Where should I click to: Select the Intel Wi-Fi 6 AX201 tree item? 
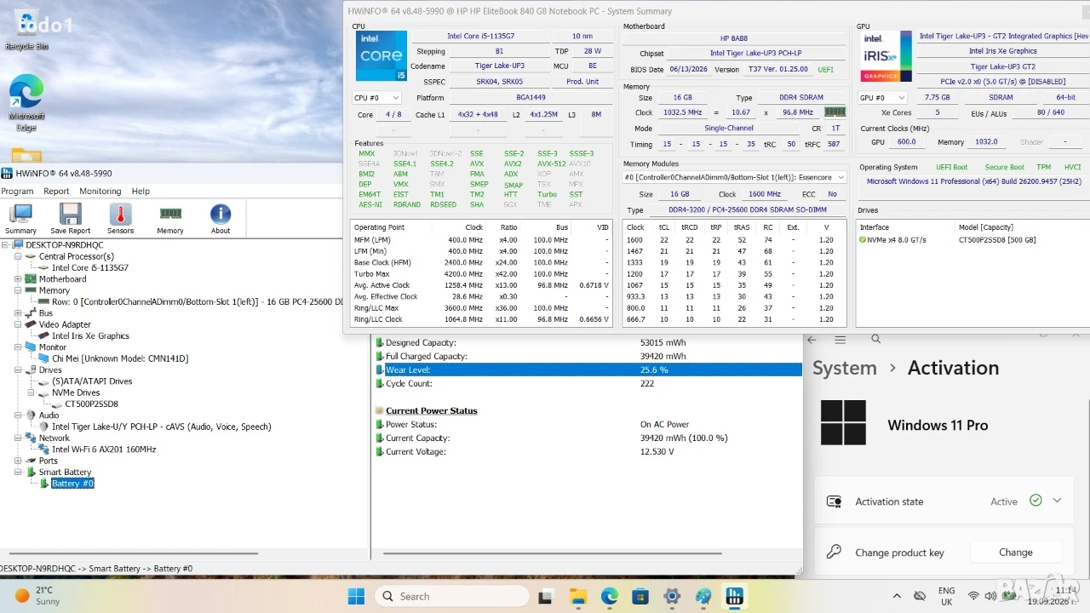click(104, 449)
